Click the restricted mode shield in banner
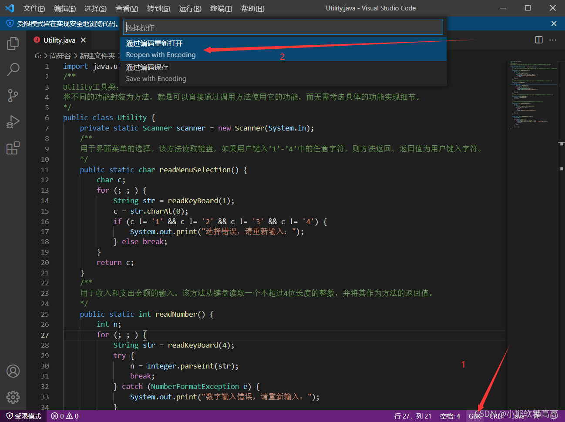 pos(10,23)
